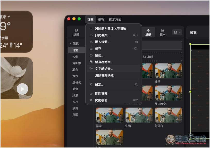Click the plus icon beside 將所選內容加入時間軸

click(x=91, y=28)
